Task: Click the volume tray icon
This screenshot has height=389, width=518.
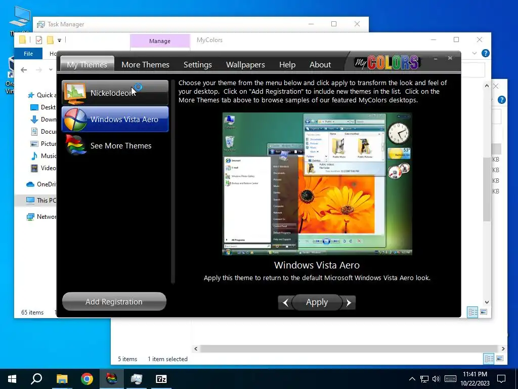Action: click(x=436, y=379)
